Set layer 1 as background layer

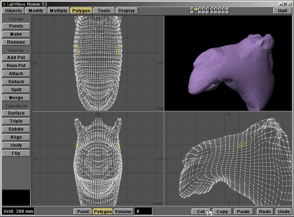pos(192,13)
